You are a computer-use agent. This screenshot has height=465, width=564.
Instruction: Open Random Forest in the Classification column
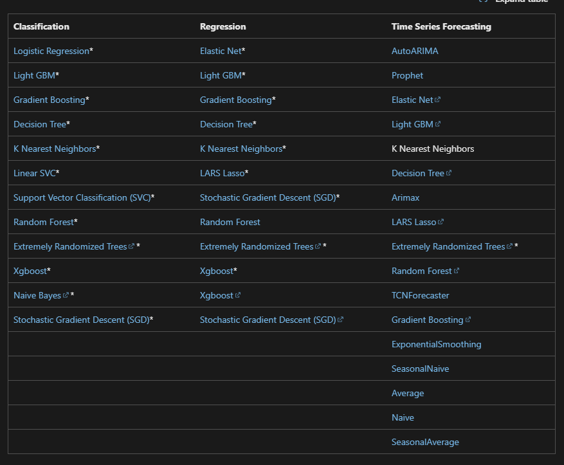click(44, 223)
